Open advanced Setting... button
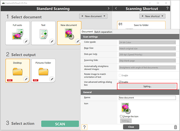The height and width of the screenshot is (131, 180). point(147,86)
